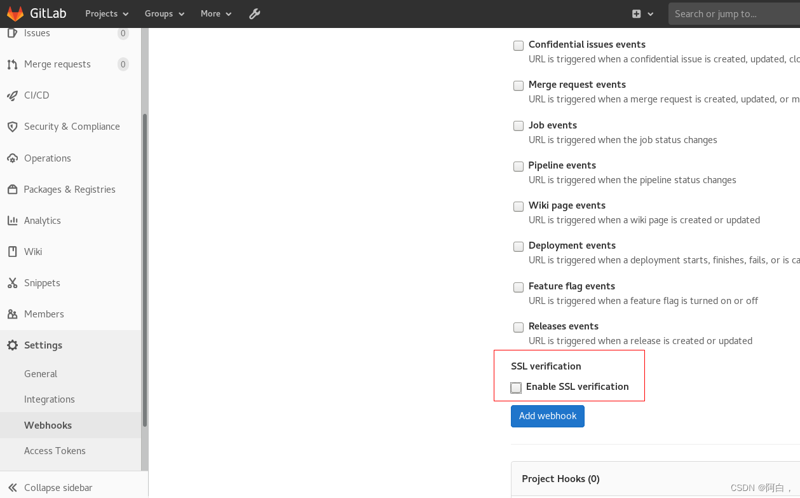
Task: Check the Releases events box
Action: [519, 327]
